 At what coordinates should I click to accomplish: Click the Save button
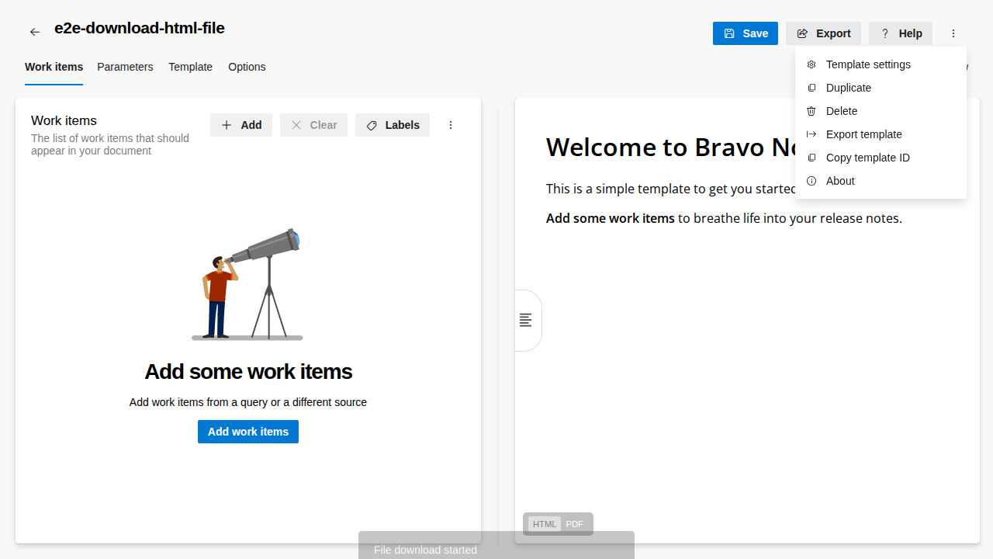coord(745,33)
